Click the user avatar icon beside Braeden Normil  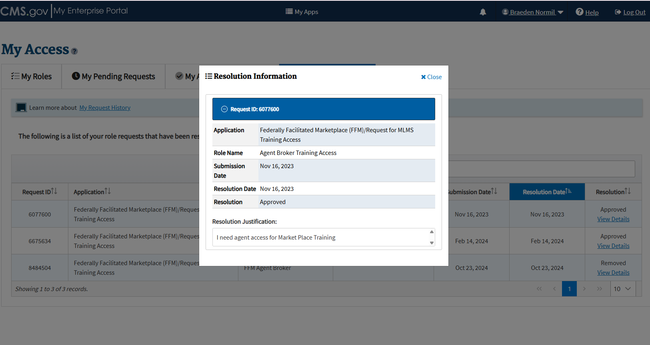point(505,12)
